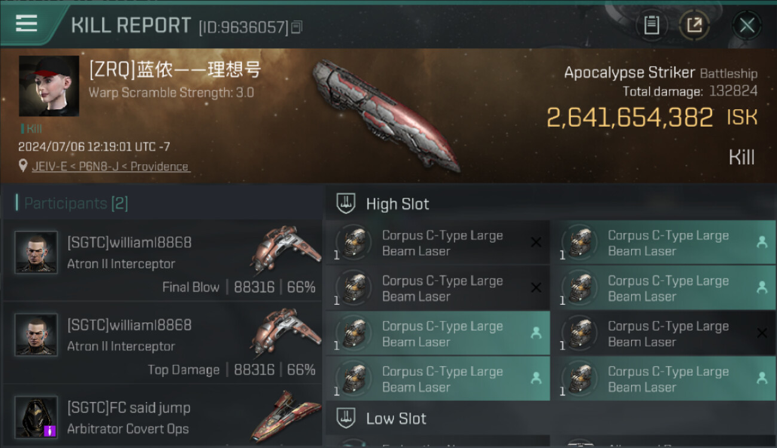Inspect the Apocalypse Striker ship image
777x448 pixels.
[x=387, y=115]
